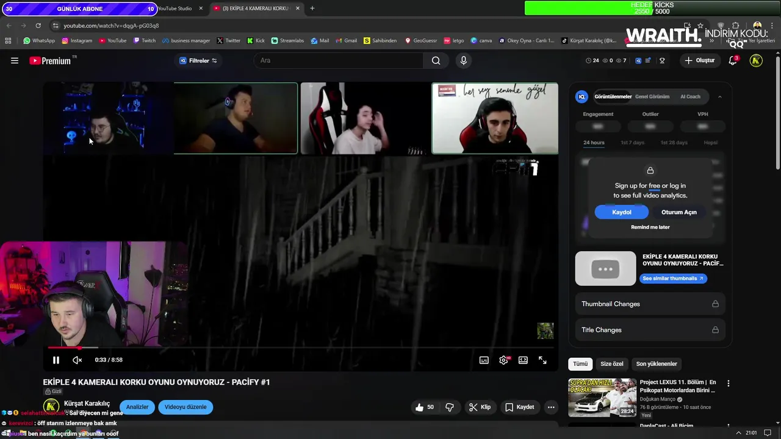781x439 pixels.
Task: Open Chrome apps grid icon
Action: pyautogui.click(x=8, y=41)
